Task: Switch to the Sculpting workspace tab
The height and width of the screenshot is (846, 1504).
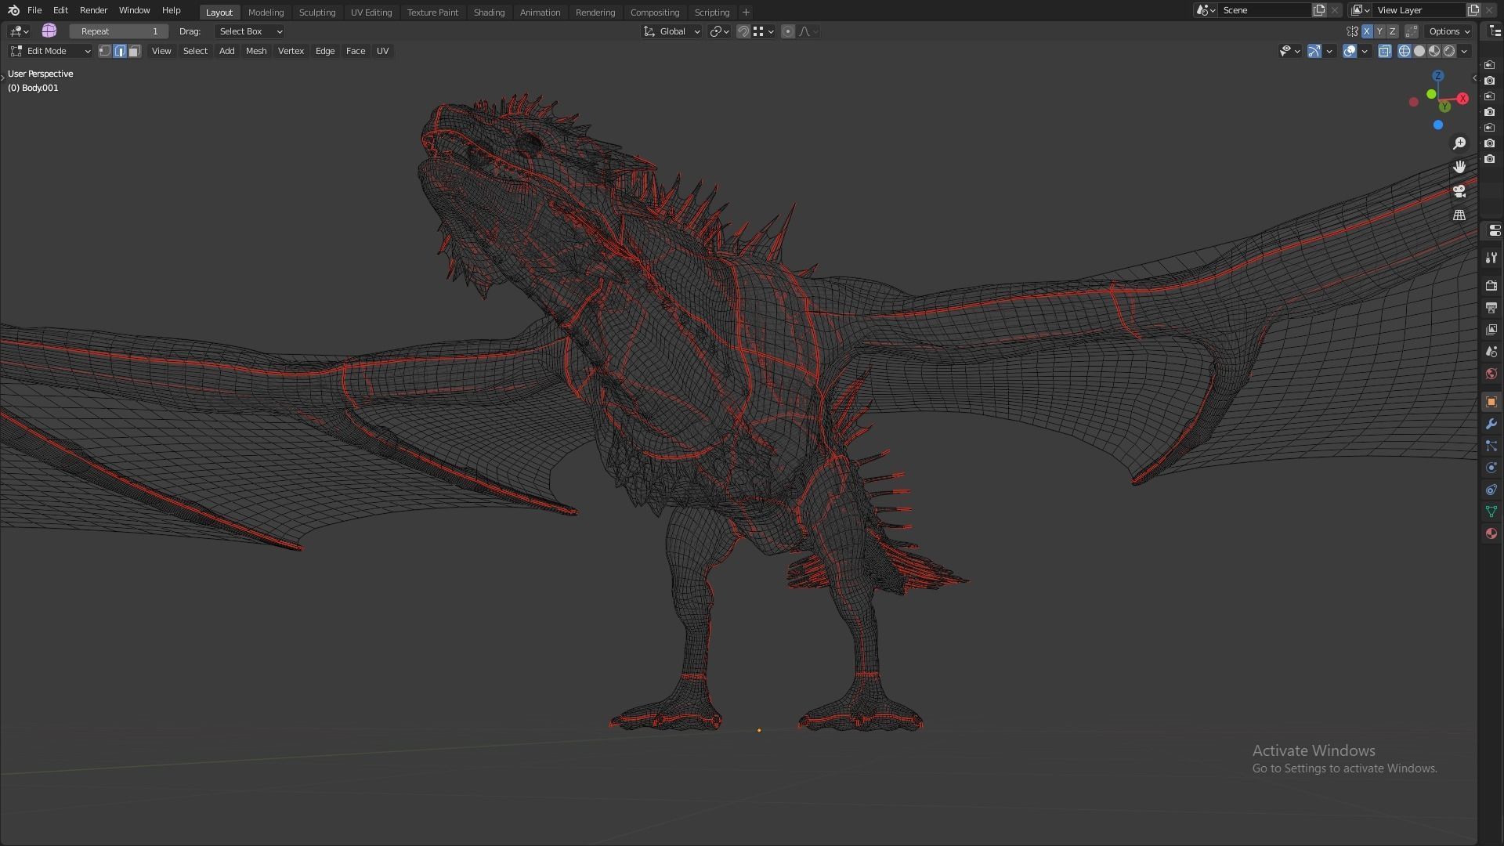Action: (x=316, y=13)
